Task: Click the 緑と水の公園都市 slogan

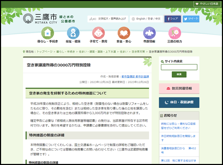Action: coord(67,19)
